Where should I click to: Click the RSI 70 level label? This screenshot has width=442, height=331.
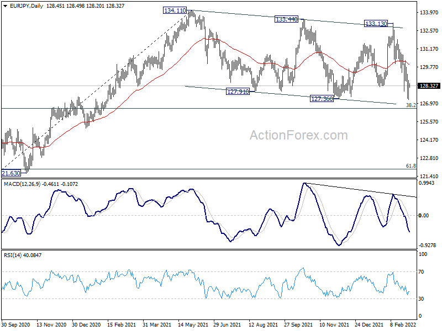click(421, 272)
